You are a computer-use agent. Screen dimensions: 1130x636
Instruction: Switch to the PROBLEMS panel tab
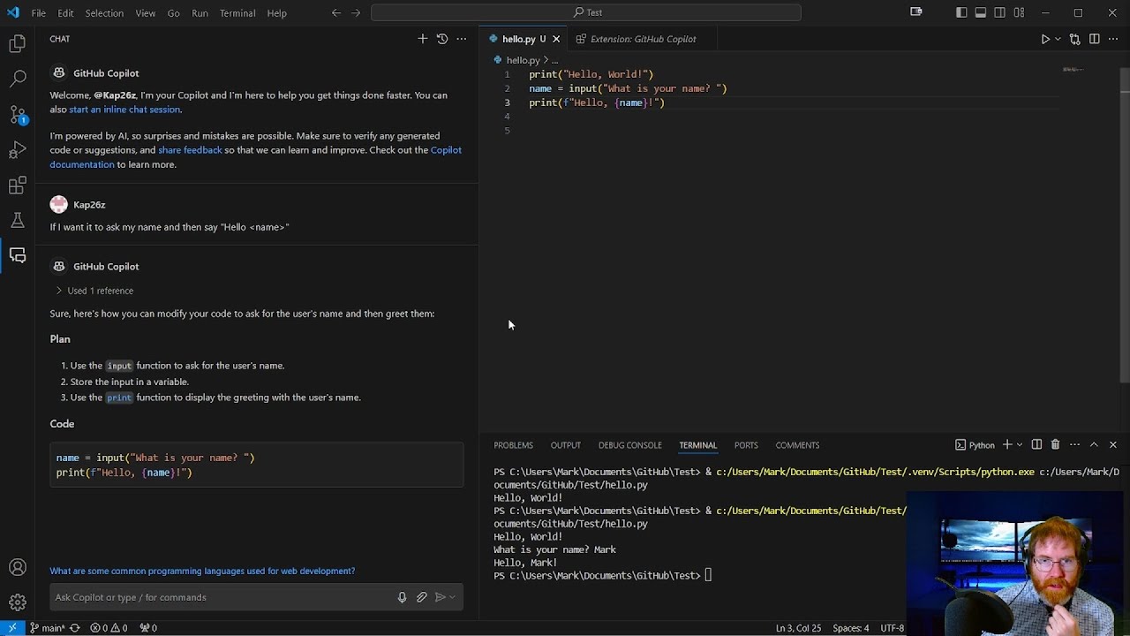tap(513, 445)
